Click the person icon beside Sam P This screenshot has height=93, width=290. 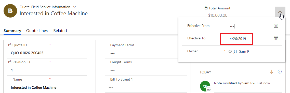235,52
